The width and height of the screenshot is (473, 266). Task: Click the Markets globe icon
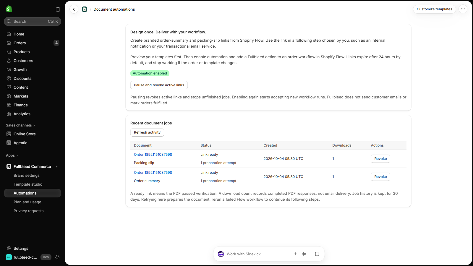(x=9, y=96)
